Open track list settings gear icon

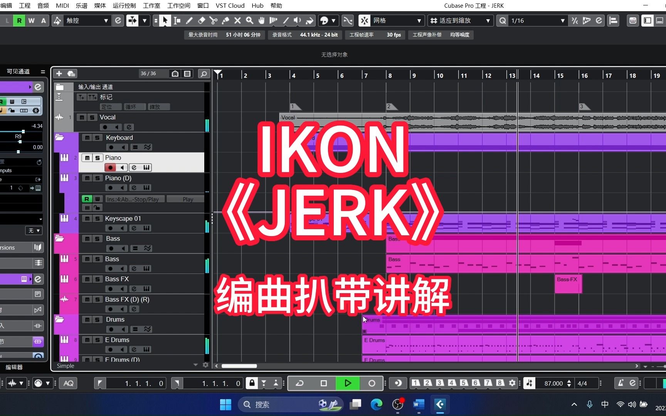205,365
